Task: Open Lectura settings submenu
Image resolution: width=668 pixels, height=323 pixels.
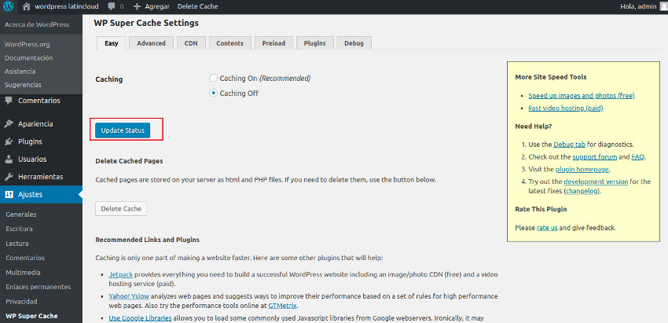Action: [17, 244]
